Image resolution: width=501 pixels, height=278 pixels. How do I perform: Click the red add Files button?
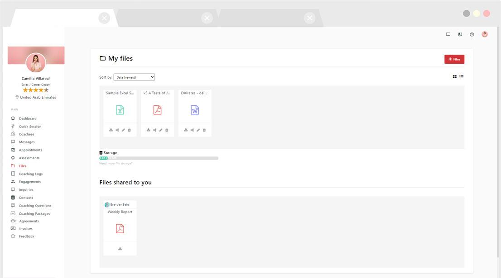coord(454,59)
